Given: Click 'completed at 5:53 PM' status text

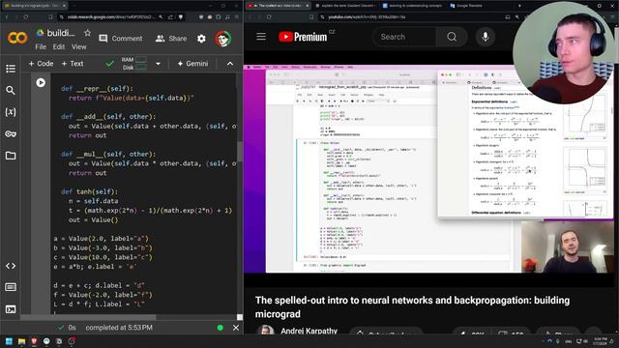Looking at the screenshot, I should [119, 328].
